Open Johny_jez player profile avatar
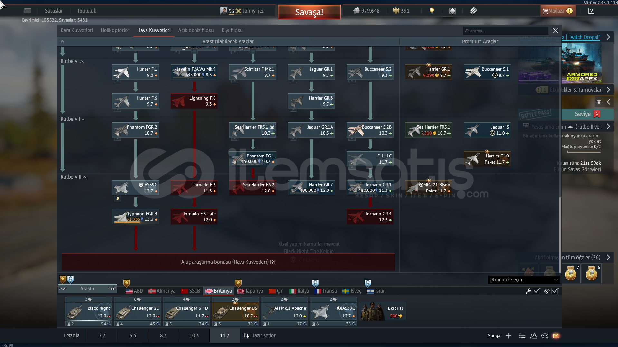Image resolution: width=618 pixels, height=347 pixels. [x=223, y=11]
